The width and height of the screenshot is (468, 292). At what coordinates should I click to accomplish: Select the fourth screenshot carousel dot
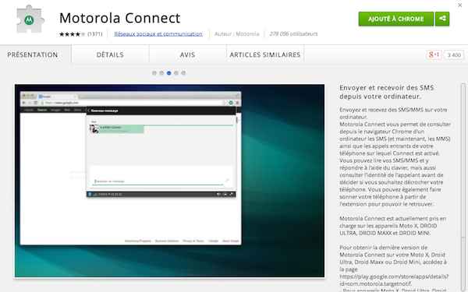(x=176, y=73)
